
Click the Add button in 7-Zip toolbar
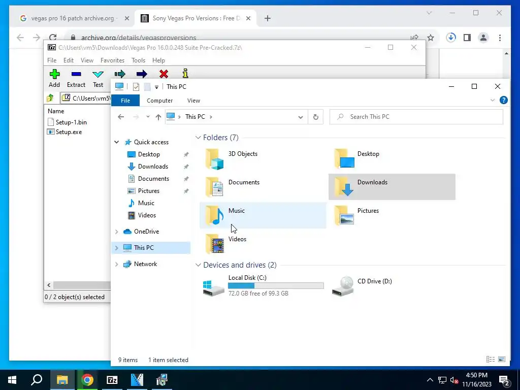point(54,78)
